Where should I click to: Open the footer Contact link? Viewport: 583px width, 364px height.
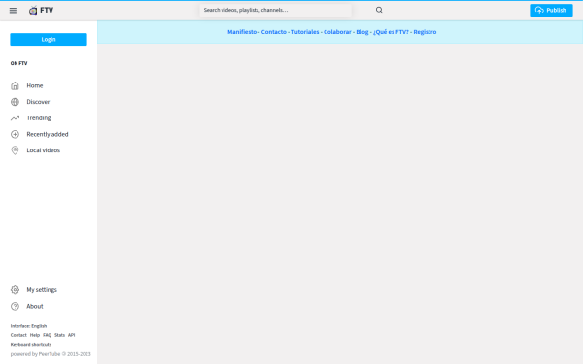coord(18,335)
